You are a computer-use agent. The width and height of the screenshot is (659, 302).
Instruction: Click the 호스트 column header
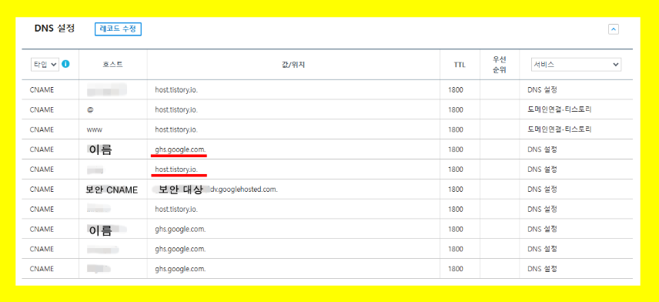pos(112,65)
